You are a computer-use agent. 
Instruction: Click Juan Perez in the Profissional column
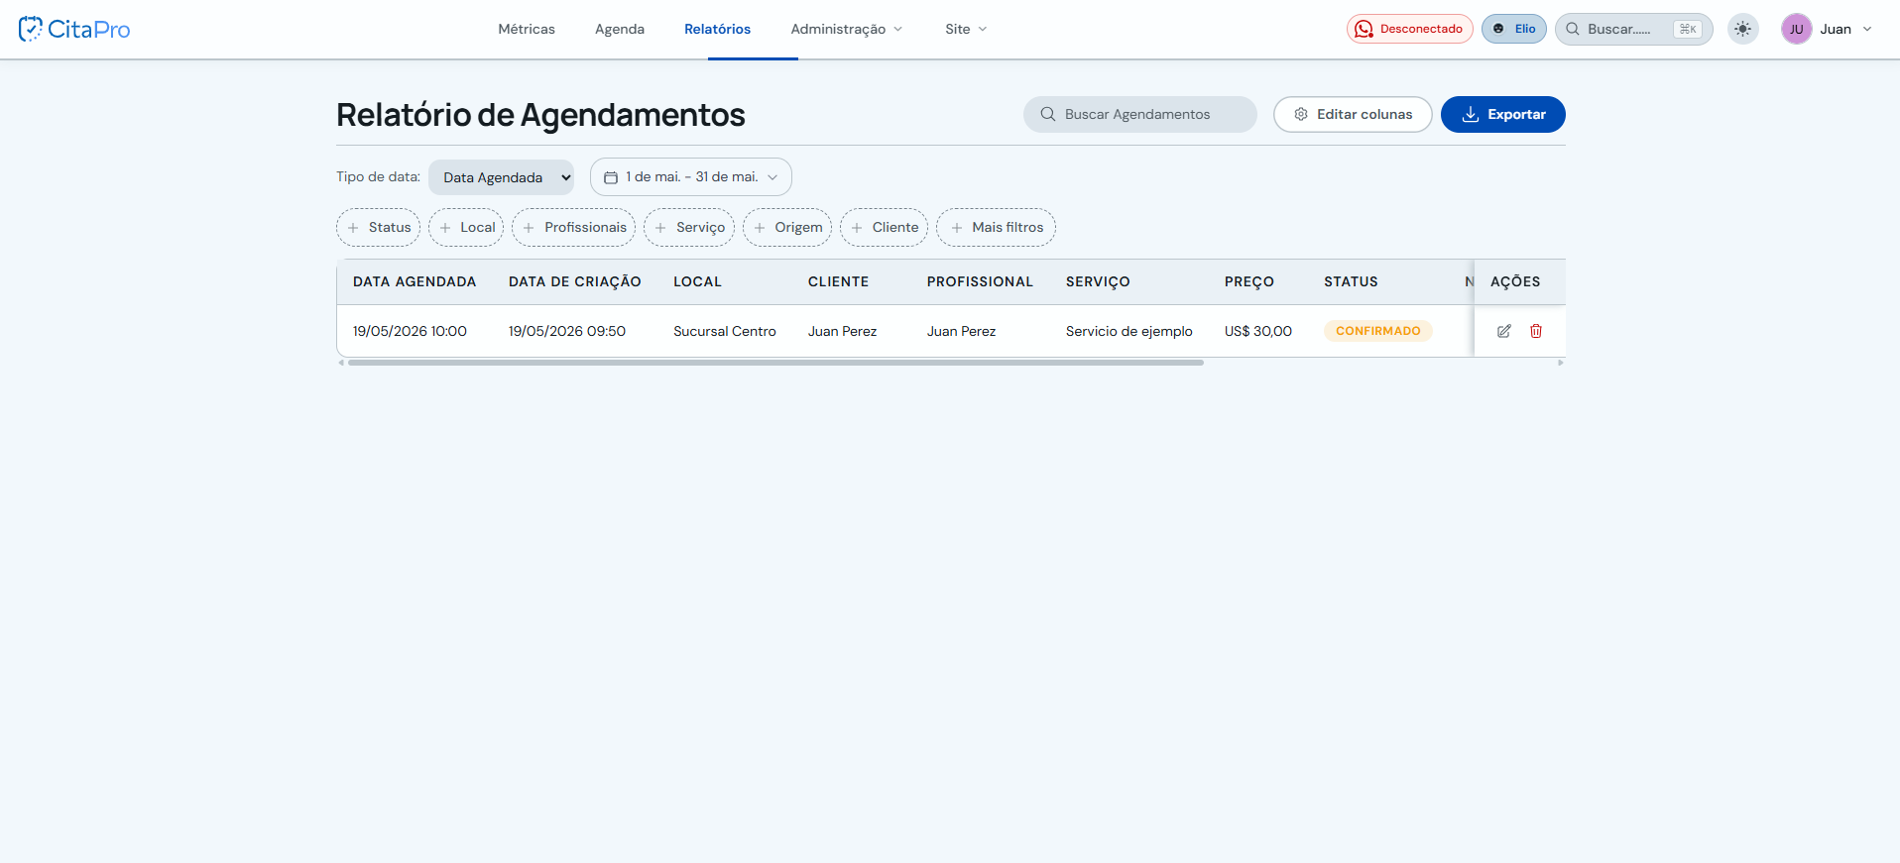[962, 331]
